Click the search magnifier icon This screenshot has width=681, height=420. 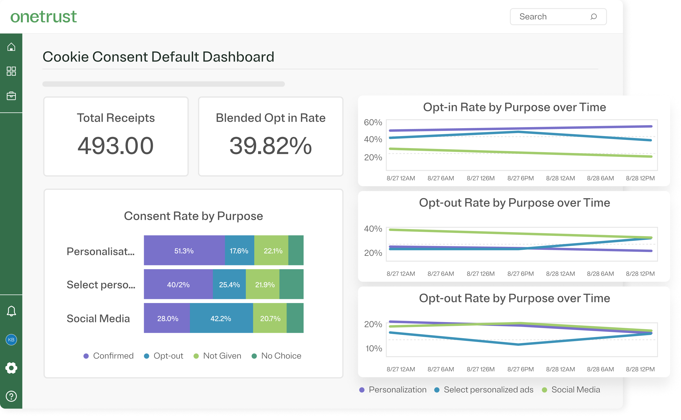click(593, 17)
